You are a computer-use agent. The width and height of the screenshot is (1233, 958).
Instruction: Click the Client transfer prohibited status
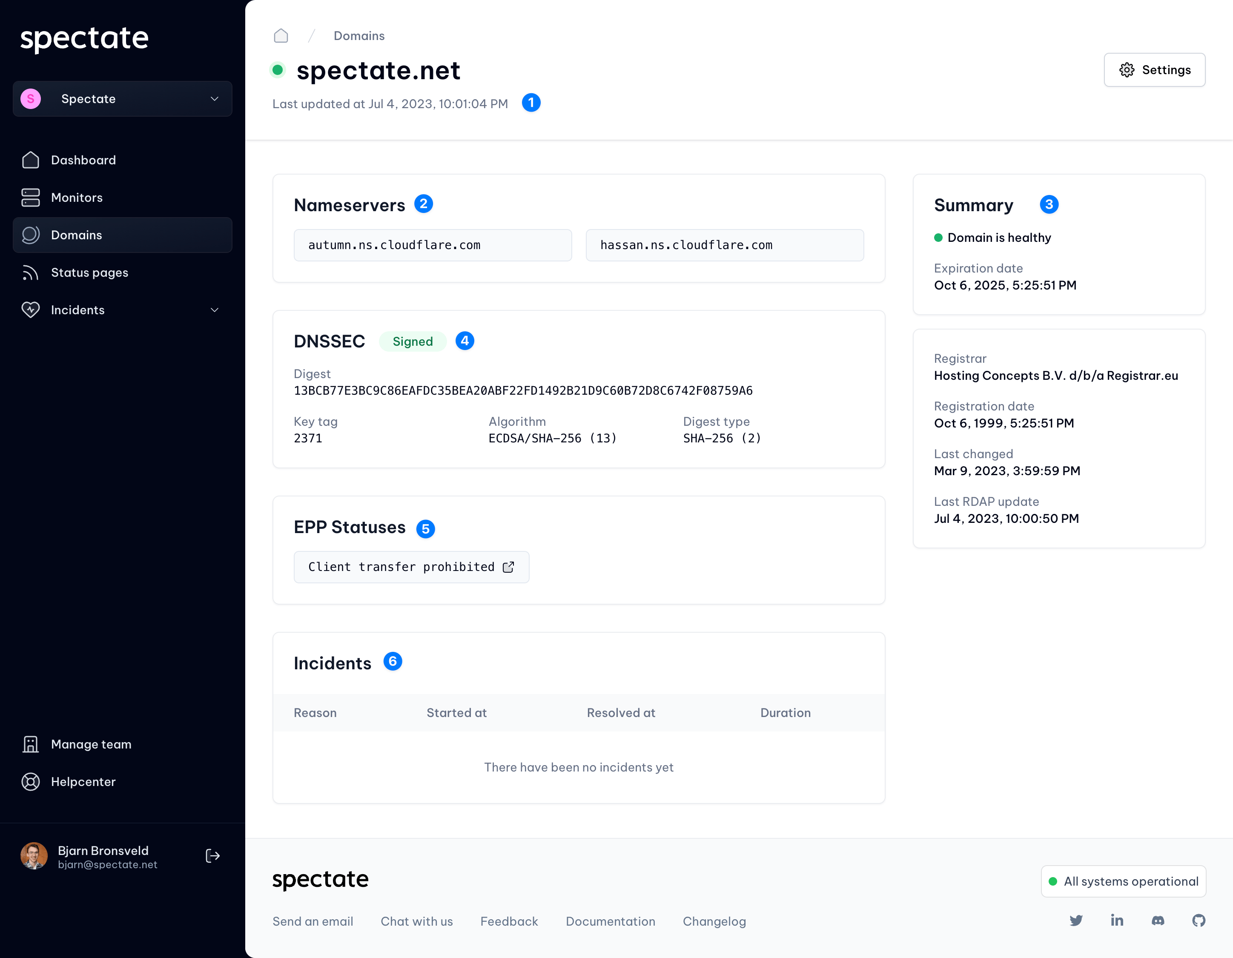pos(412,567)
